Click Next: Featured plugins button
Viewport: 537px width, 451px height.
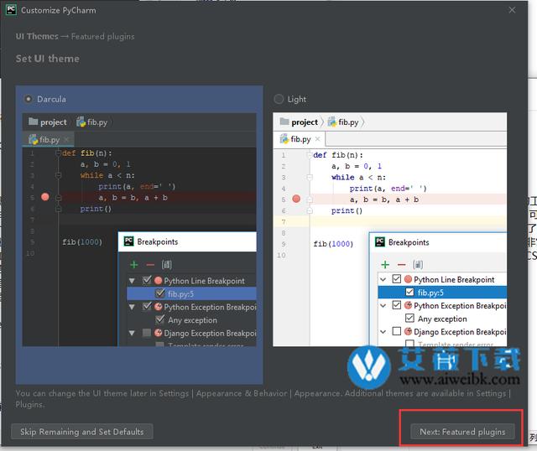tap(462, 432)
